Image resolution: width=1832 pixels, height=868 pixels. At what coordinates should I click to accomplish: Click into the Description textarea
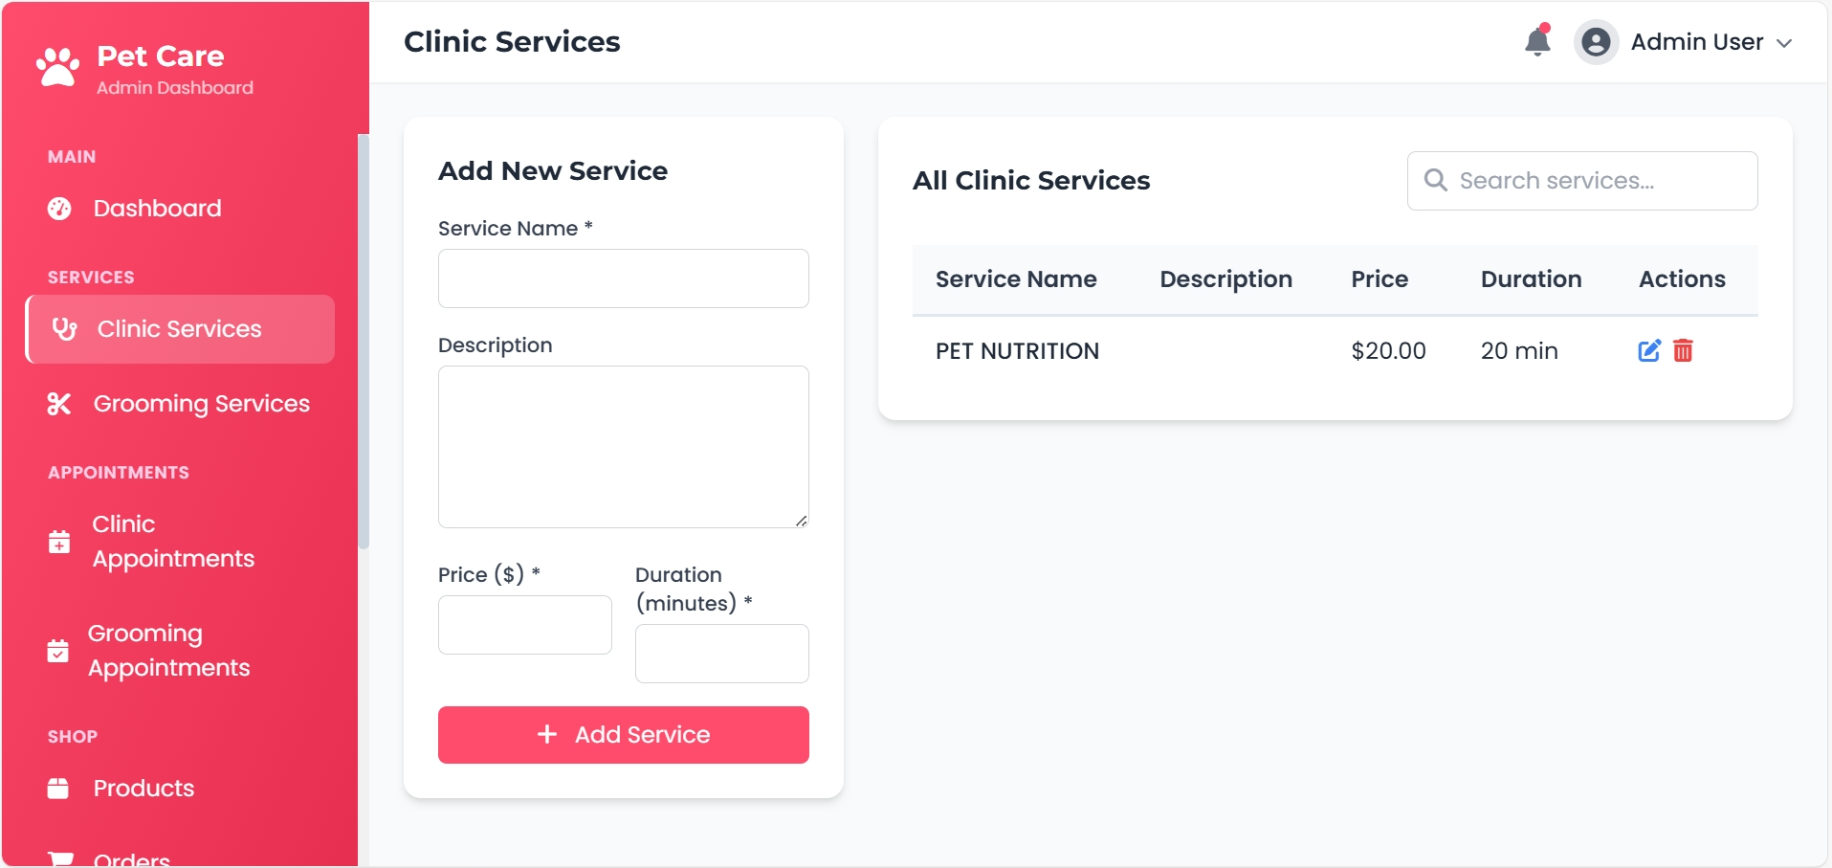pos(623,446)
